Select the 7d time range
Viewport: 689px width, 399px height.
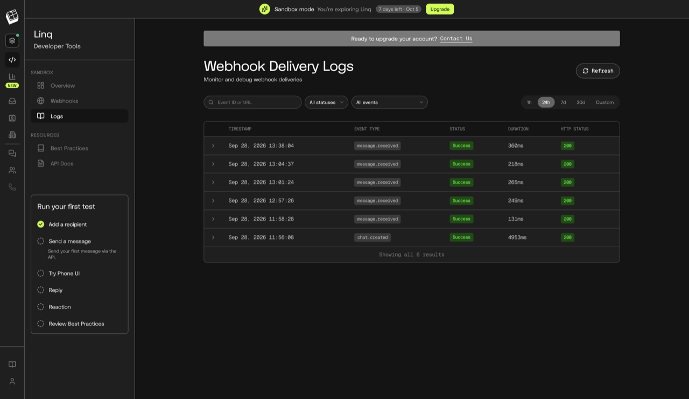pos(563,102)
